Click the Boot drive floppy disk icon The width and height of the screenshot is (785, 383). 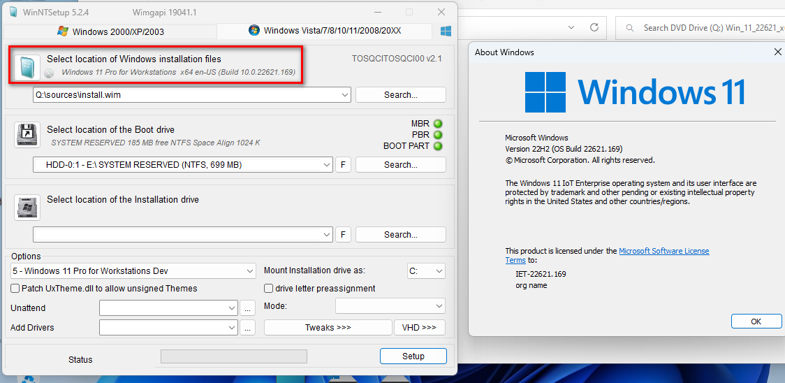coord(27,134)
